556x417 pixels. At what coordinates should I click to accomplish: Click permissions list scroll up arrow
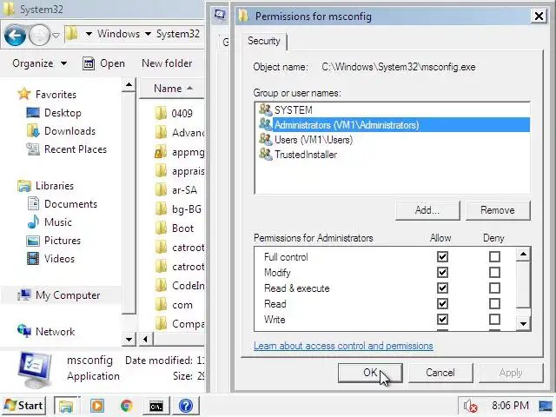(x=523, y=255)
